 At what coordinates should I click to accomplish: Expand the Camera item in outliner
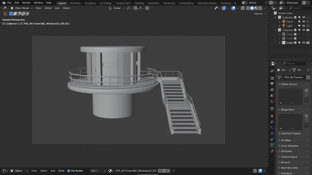point(279,22)
